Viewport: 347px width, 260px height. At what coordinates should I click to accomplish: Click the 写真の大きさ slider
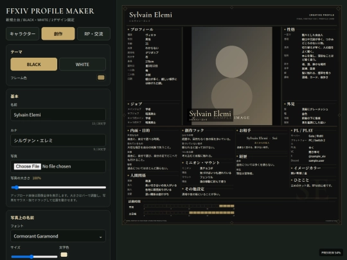[58, 187]
